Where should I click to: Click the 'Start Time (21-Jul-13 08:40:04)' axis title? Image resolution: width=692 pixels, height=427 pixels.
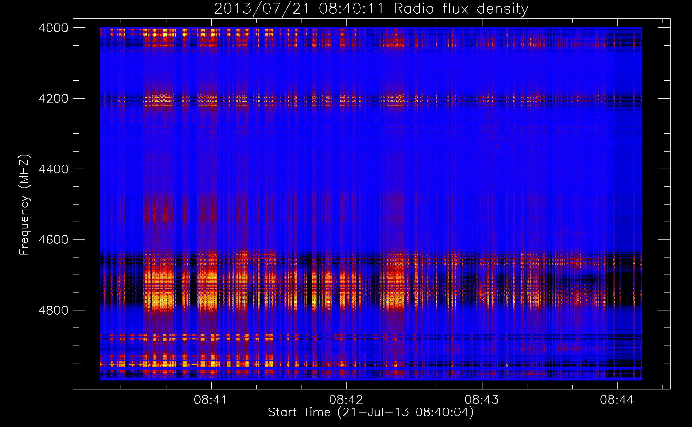pyautogui.click(x=371, y=412)
